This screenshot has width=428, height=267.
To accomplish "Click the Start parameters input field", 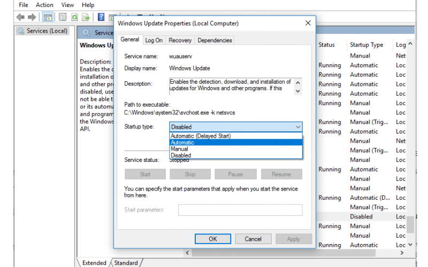I will tap(240, 210).
